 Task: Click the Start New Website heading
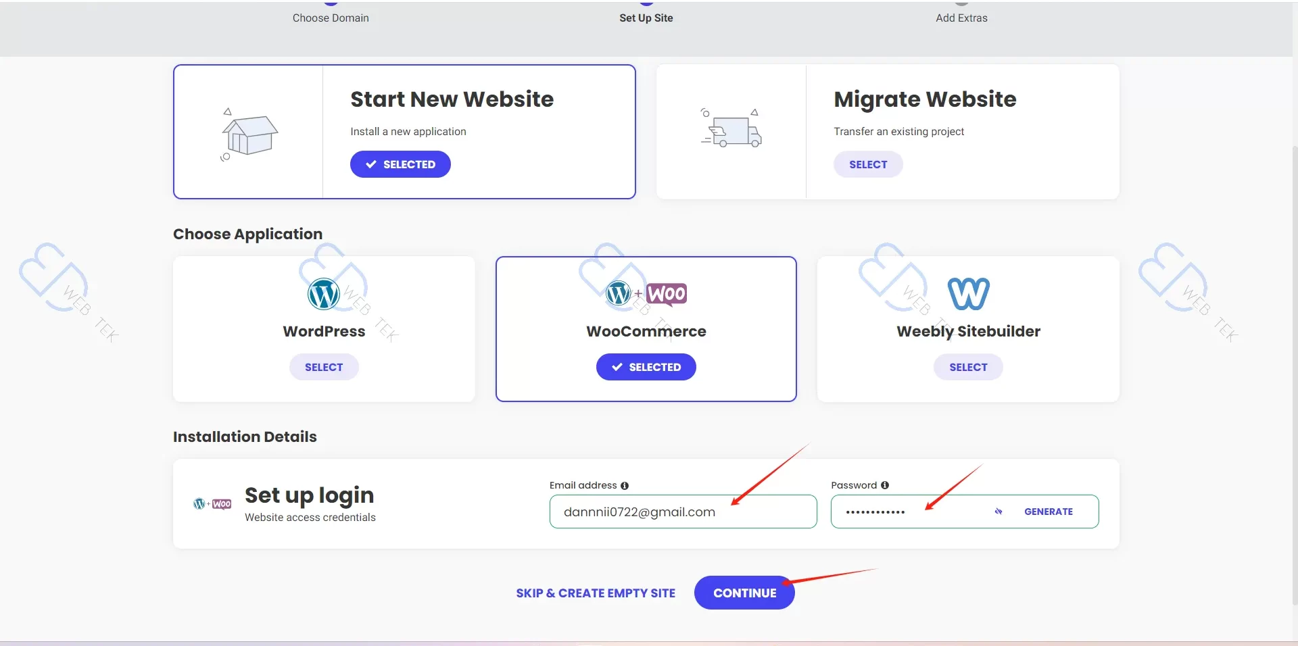452,99
